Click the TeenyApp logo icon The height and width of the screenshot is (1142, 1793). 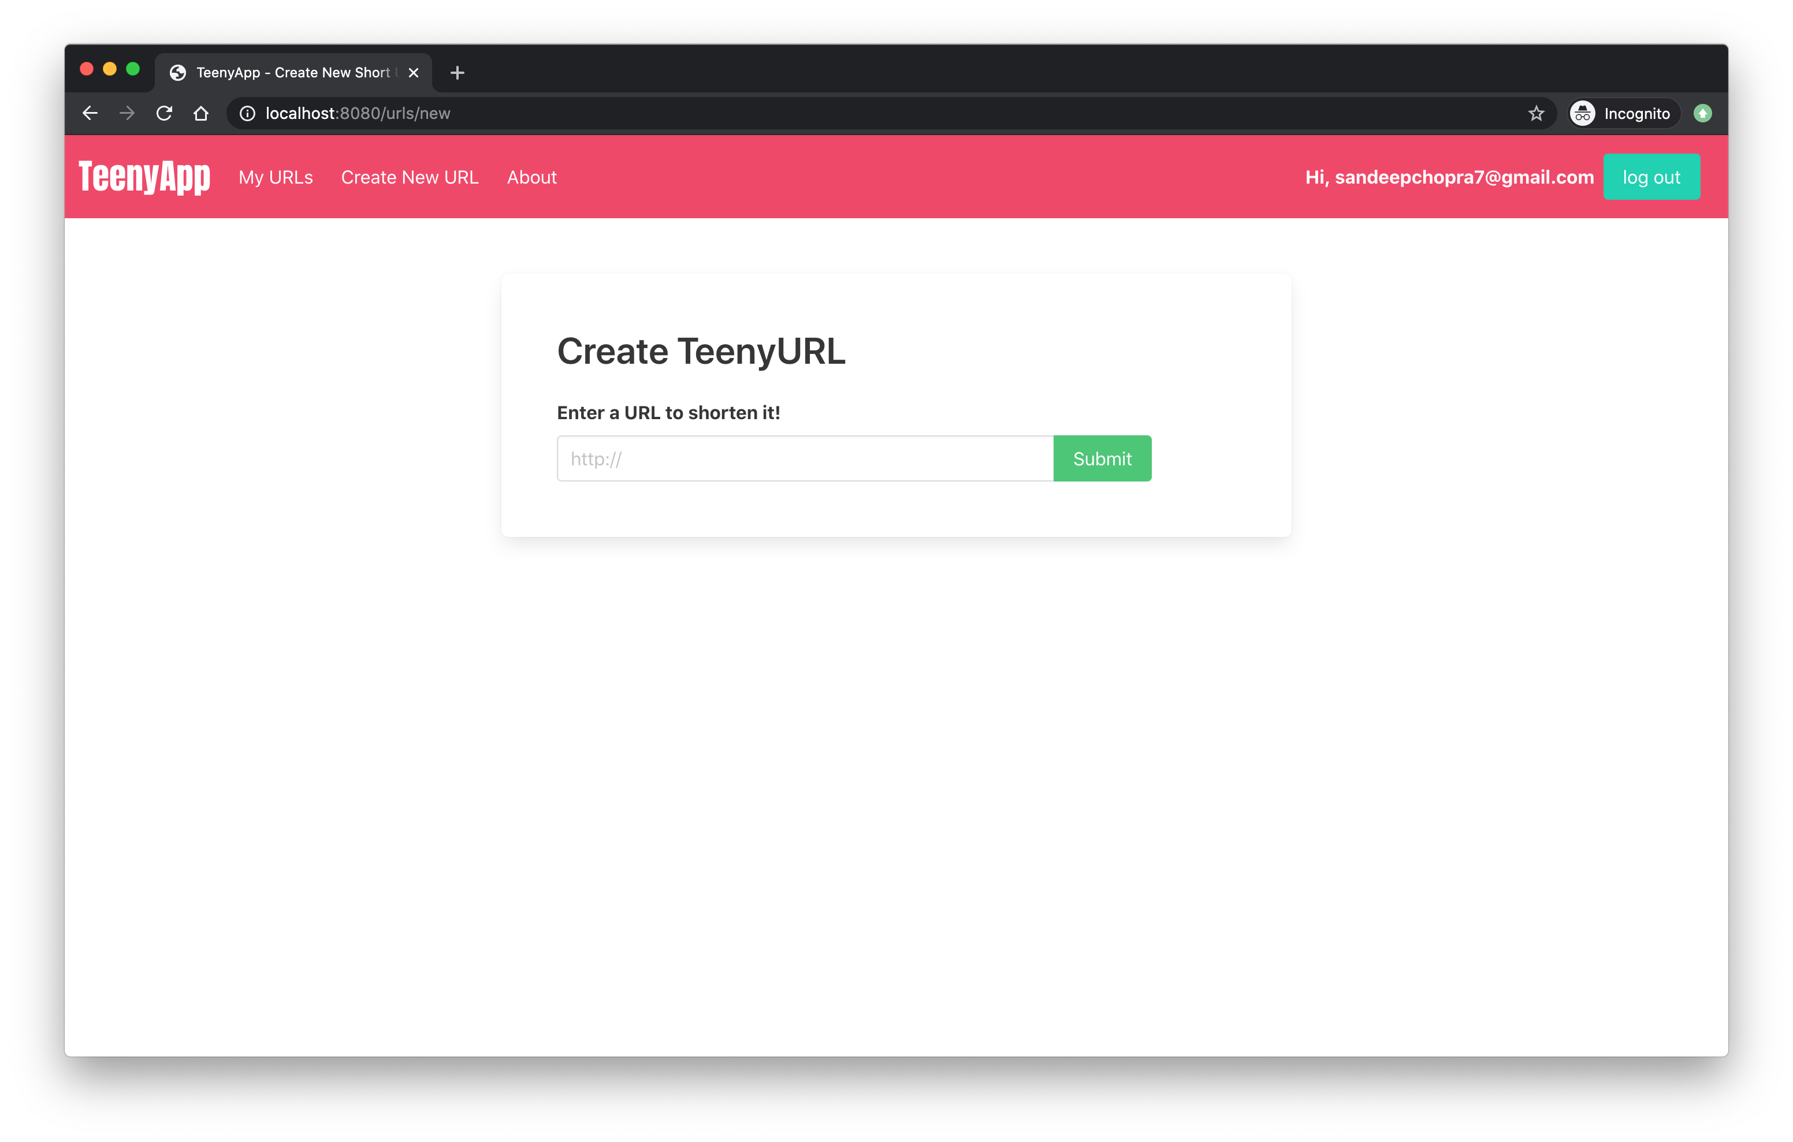pos(143,177)
